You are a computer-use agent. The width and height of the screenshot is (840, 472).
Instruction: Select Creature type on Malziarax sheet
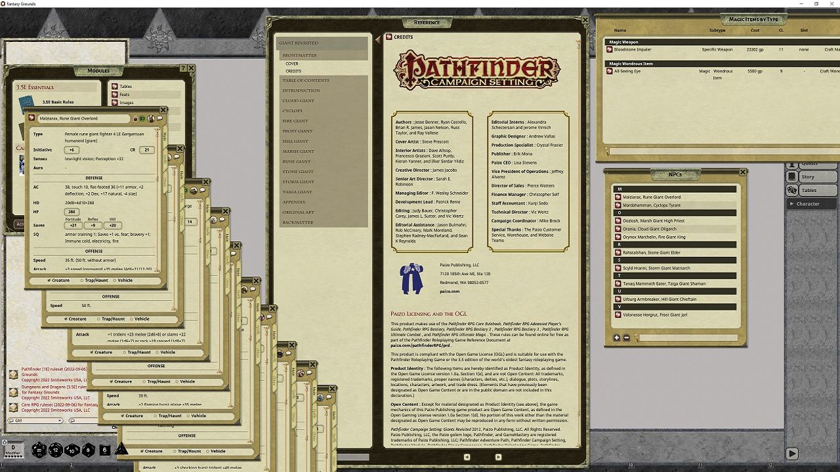click(x=58, y=280)
